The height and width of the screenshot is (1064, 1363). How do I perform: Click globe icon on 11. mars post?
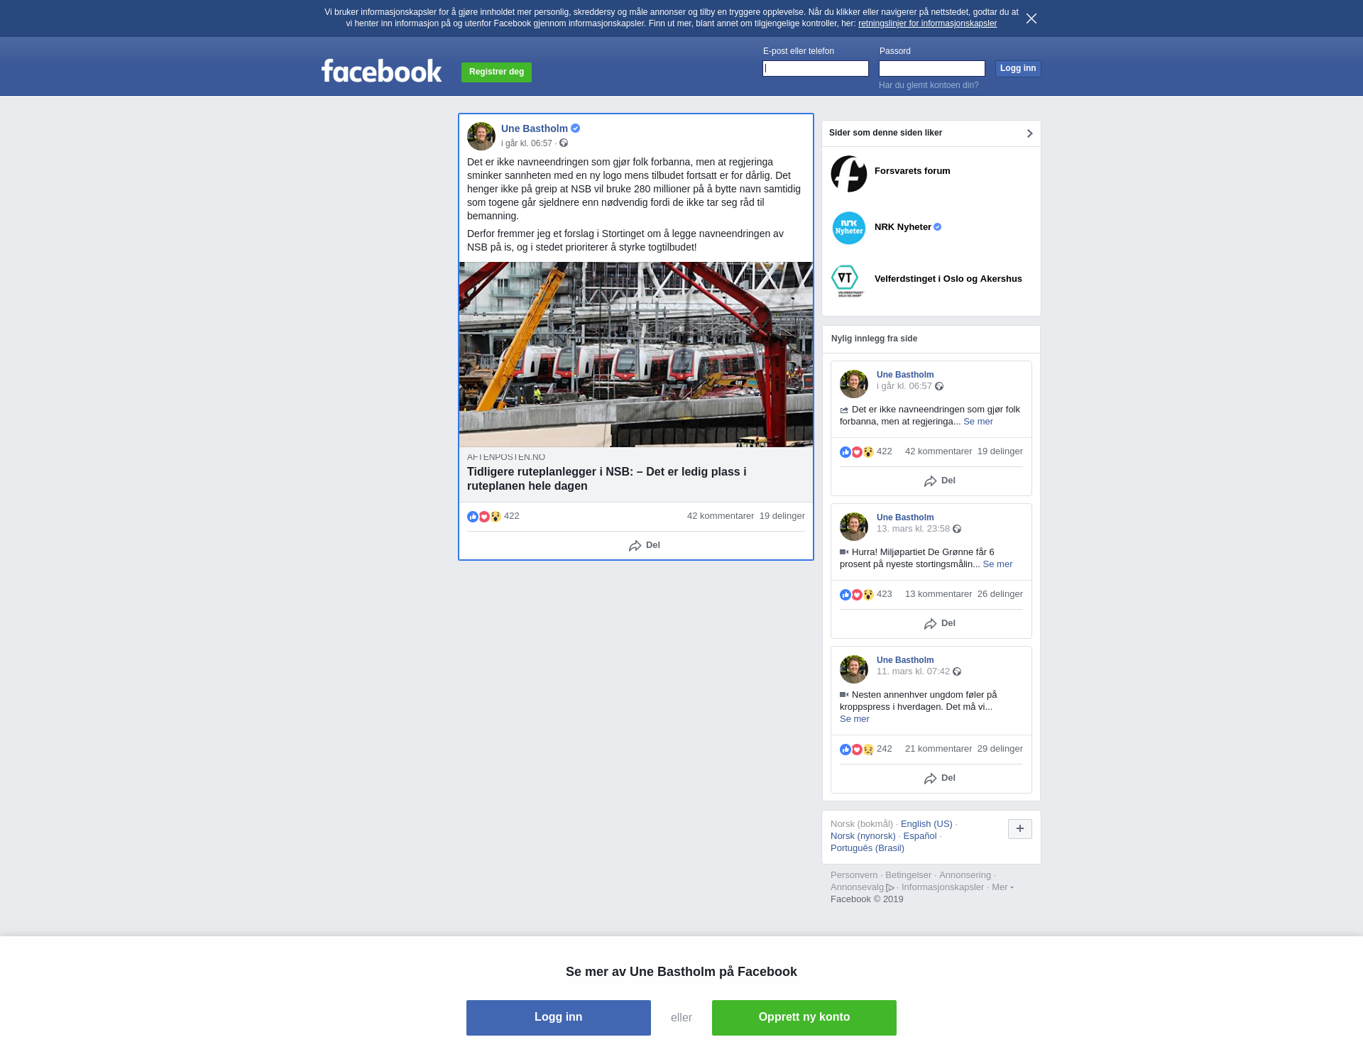coord(957,671)
